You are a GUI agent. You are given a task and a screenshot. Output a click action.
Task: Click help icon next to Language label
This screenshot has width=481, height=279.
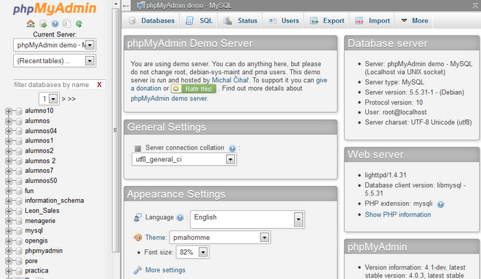tap(180, 218)
